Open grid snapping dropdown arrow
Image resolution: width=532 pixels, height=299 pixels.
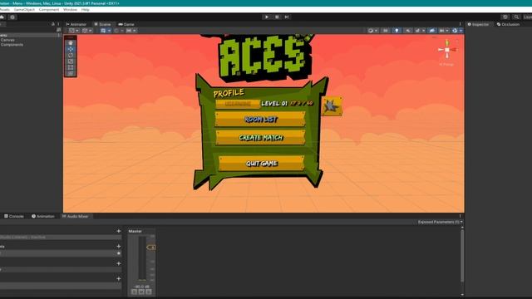point(109,31)
